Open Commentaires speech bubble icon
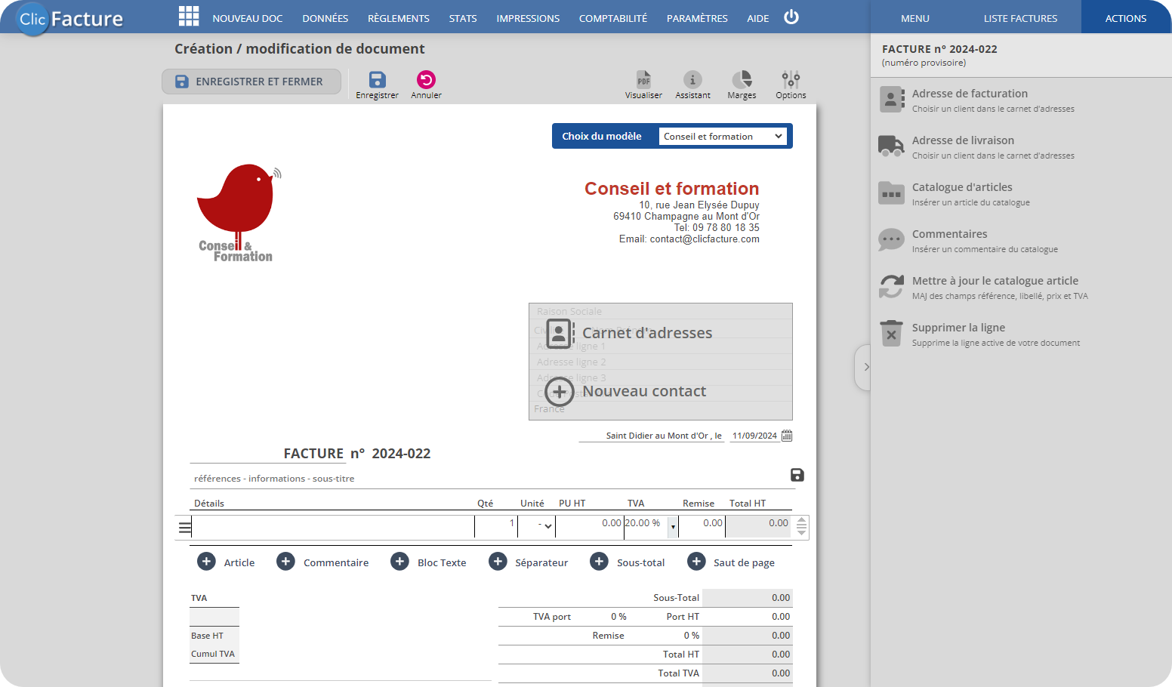 (x=891, y=240)
